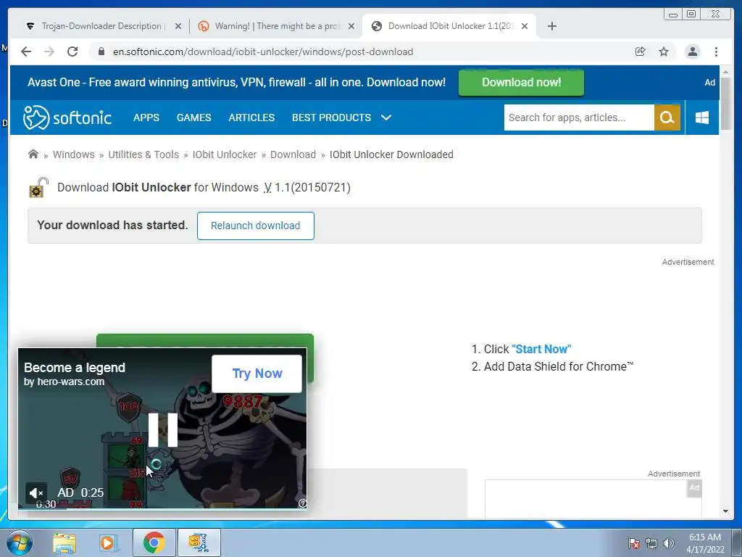Click the page vertical scrollbar thumb
The width and height of the screenshot is (742, 557).
[x=725, y=103]
